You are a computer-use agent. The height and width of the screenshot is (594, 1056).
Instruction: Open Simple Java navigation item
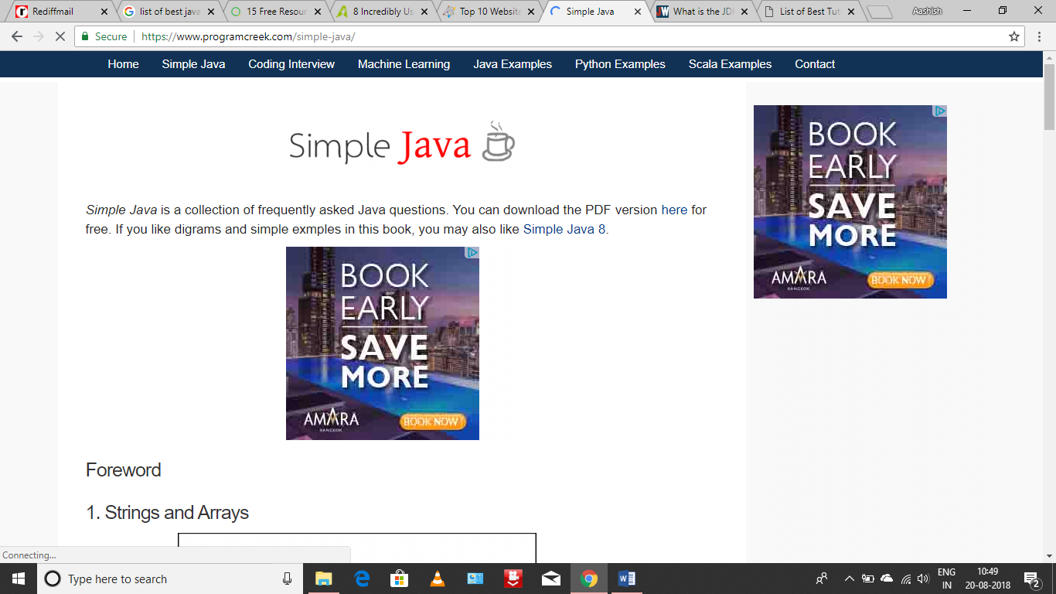point(193,64)
